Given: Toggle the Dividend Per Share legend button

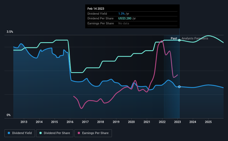Looking at the screenshot, I should click(x=55, y=133).
